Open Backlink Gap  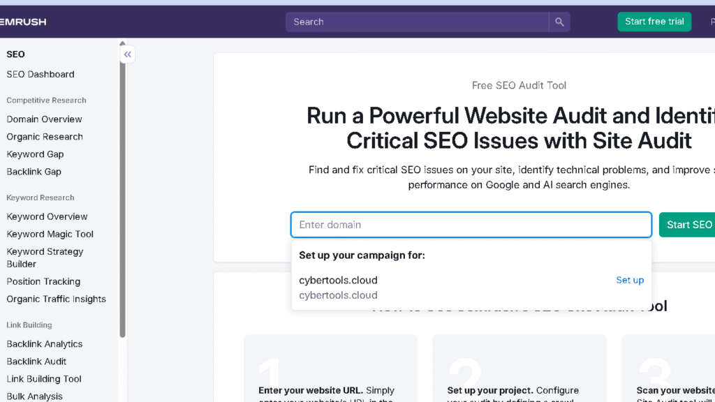(x=34, y=171)
